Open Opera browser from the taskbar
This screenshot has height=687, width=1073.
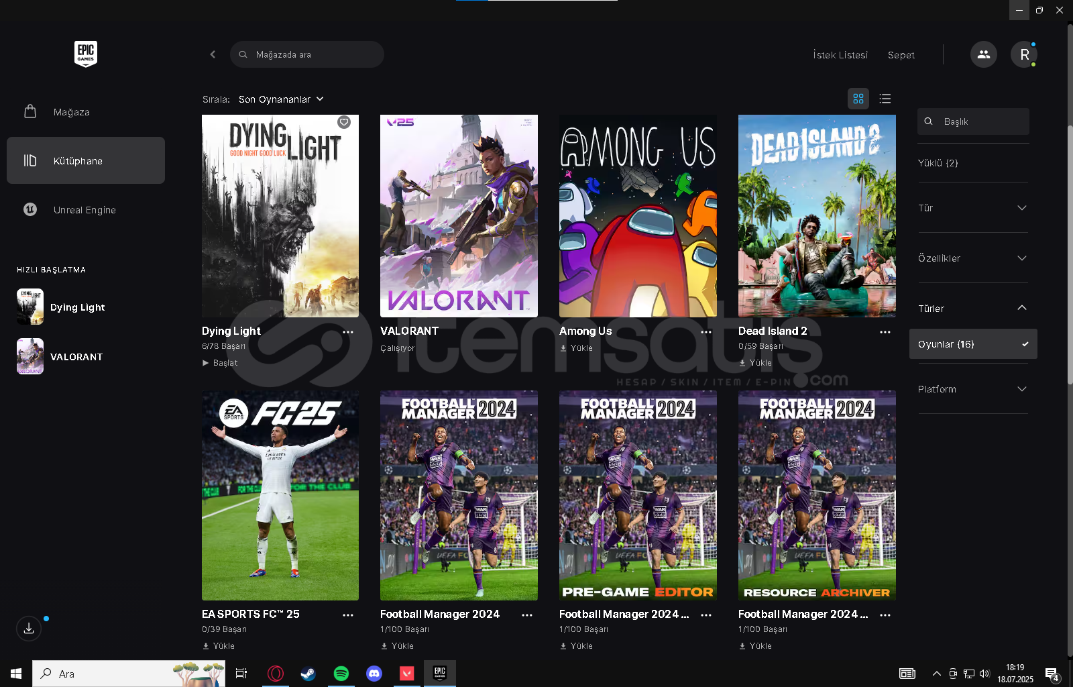coord(276,674)
